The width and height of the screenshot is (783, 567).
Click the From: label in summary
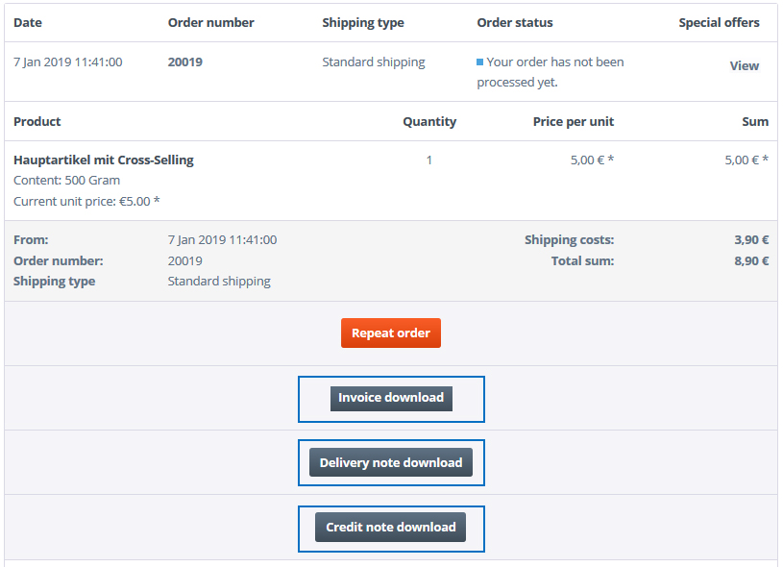coord(31,240)
